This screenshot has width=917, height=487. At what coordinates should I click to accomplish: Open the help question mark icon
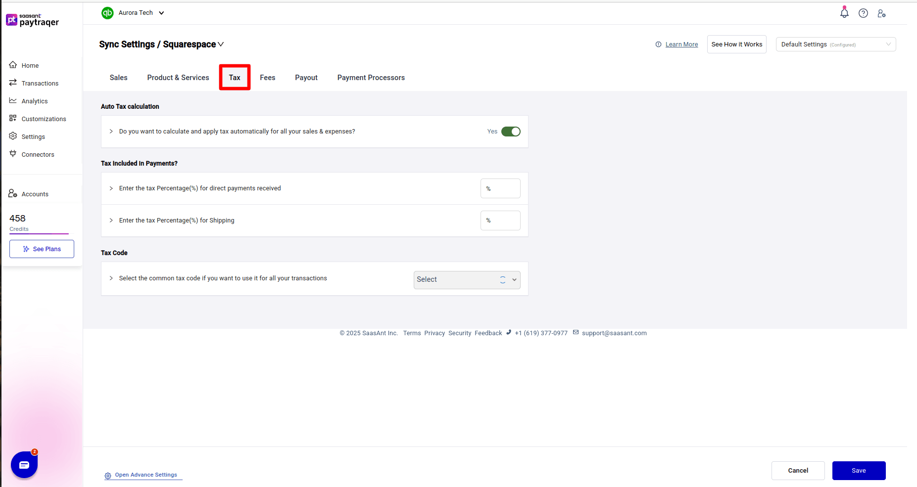[863, 13]
